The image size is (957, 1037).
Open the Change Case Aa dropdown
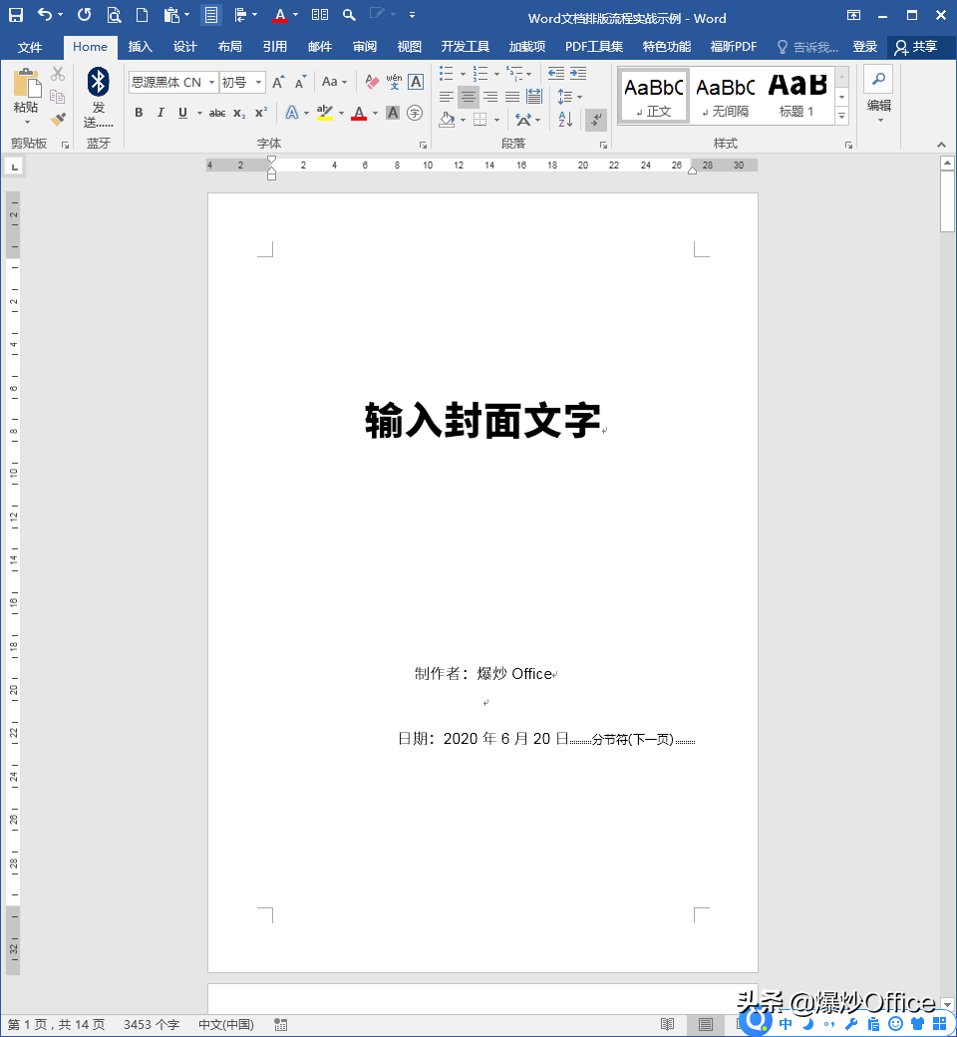point(335,82)
